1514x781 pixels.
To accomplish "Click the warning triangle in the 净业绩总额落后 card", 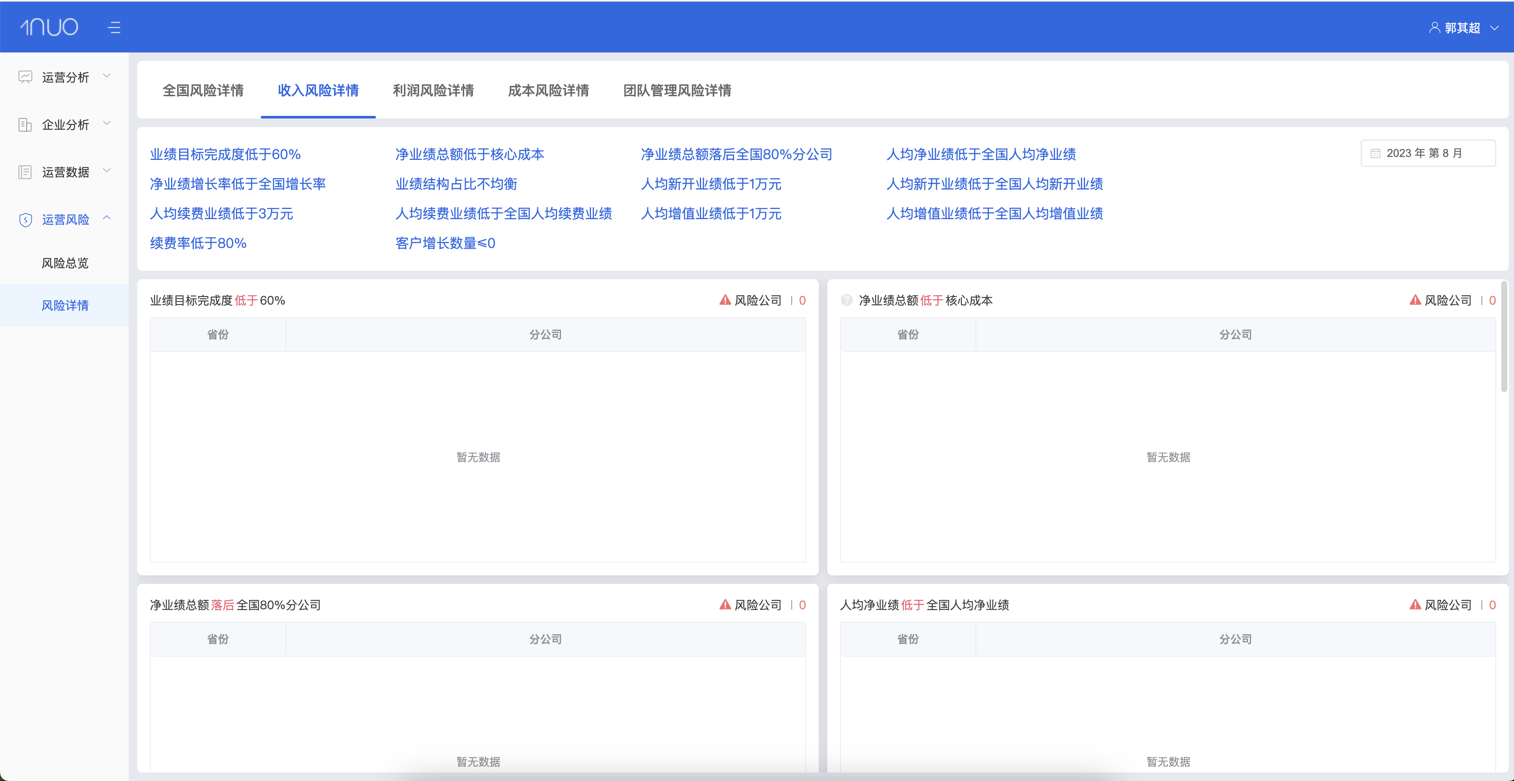I will point(725,604).
